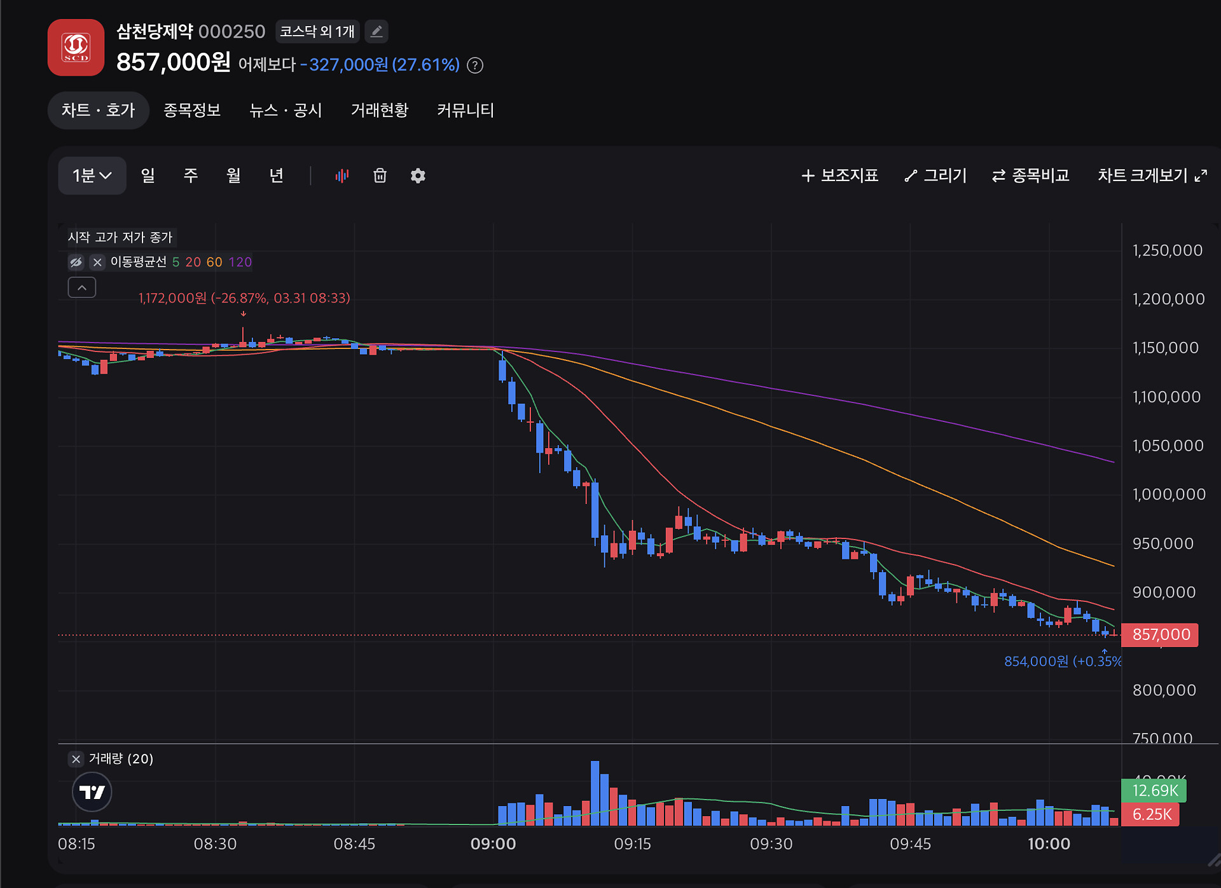Image resolution: width=1221 pixels, height=888 pixels.
Task: Click the TradingView logo icon
Action: tap(92, 792)
